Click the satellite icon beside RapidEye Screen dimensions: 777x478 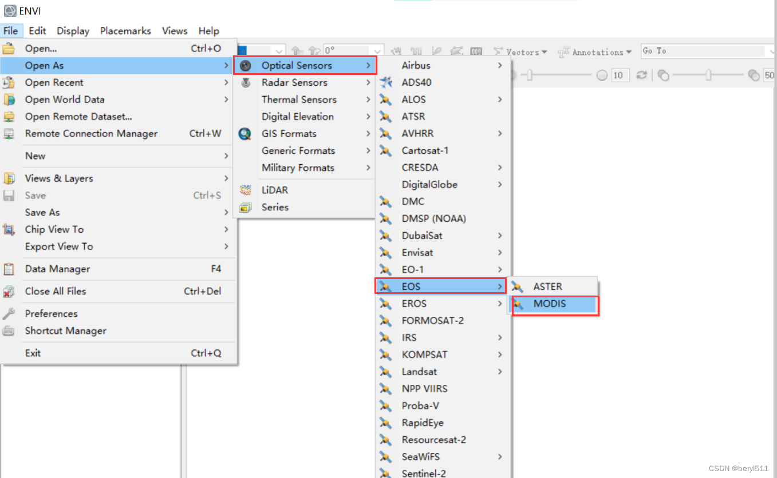(386, 423)
